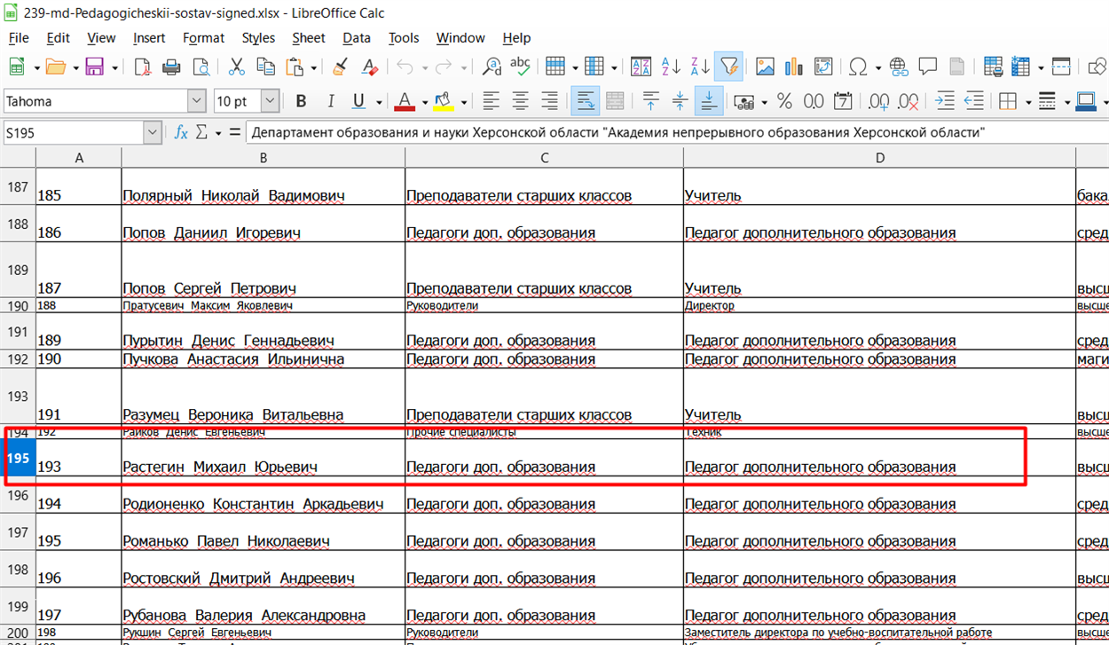Image resolution: width=1109 pixels, height=645 pixels.
Task: Toggle Align Left
Action: tap(492, 101)
